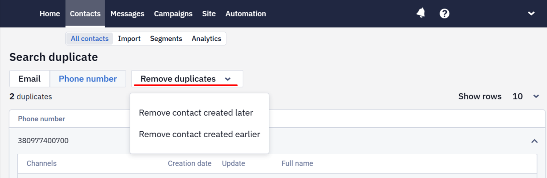Open the Contacts menu

tap(85, 14)
